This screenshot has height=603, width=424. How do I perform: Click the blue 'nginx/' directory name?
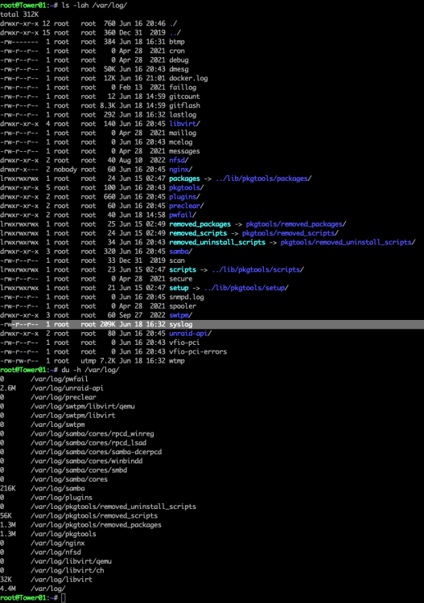coord(181,170)
